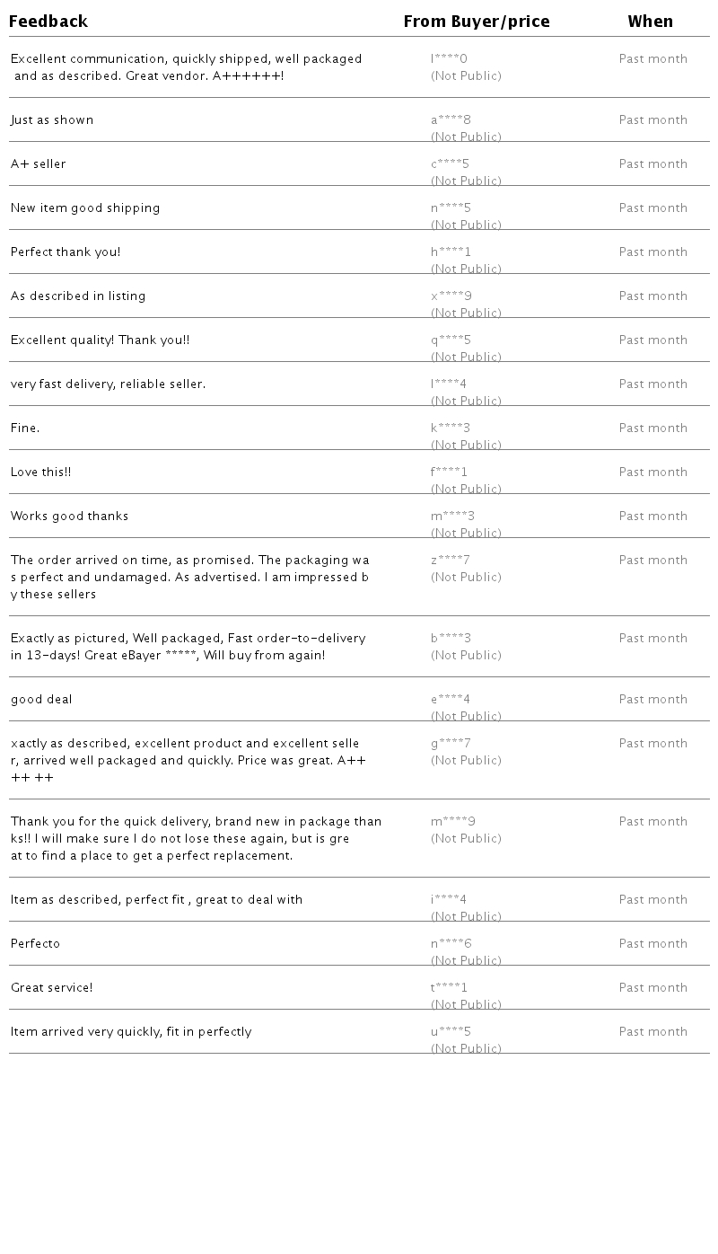
Task: Select the "good deal" feedback comment
Action: (x=41, y=700)
